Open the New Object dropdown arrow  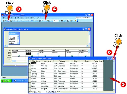73,21
